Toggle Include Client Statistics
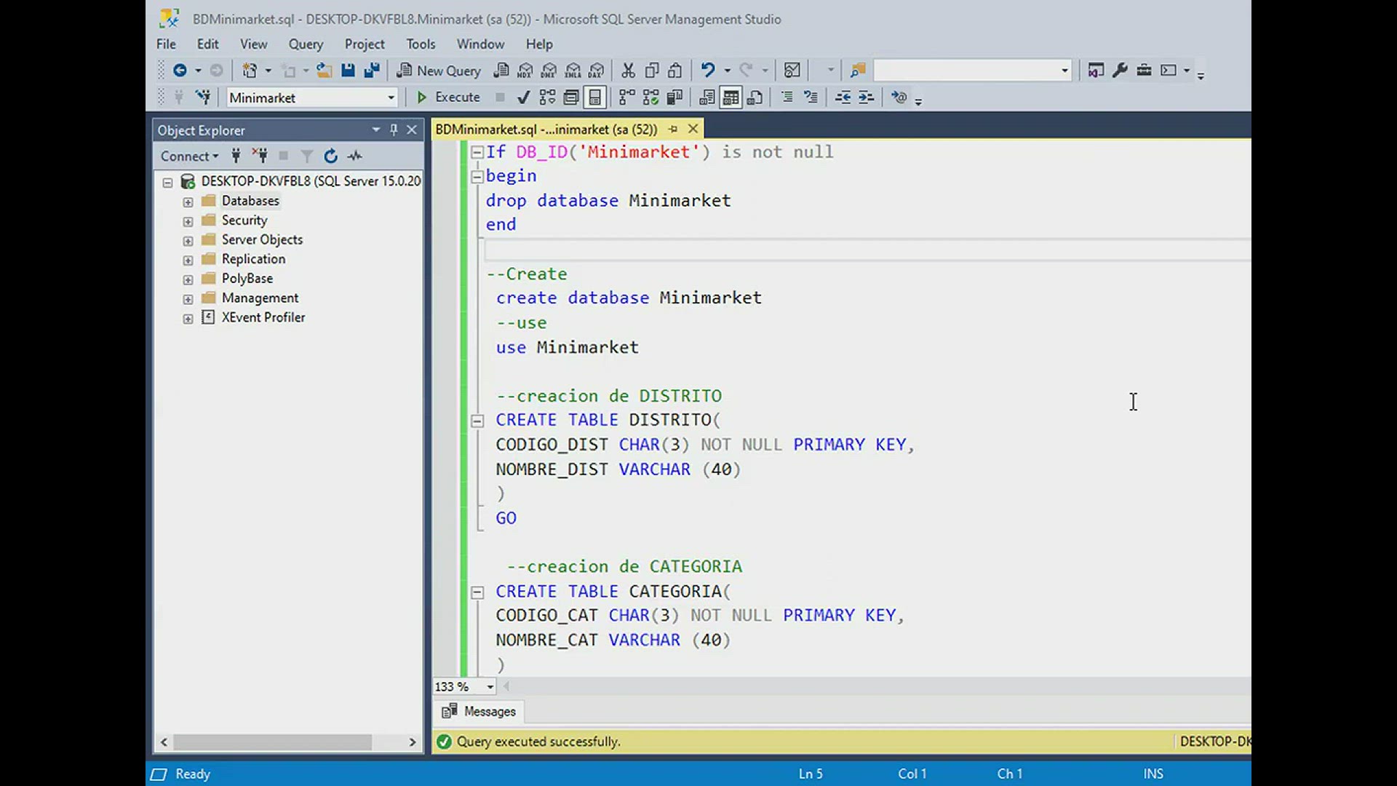1397x786 pixels. tap(674, 98)
